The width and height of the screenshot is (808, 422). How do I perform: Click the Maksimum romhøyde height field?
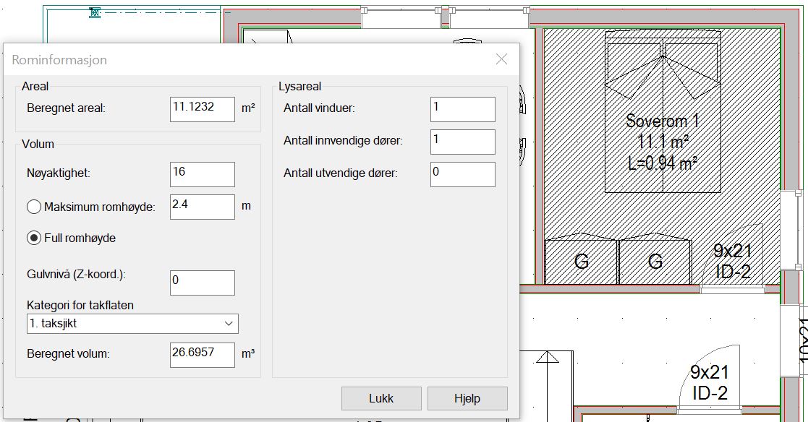pos(203,207)
